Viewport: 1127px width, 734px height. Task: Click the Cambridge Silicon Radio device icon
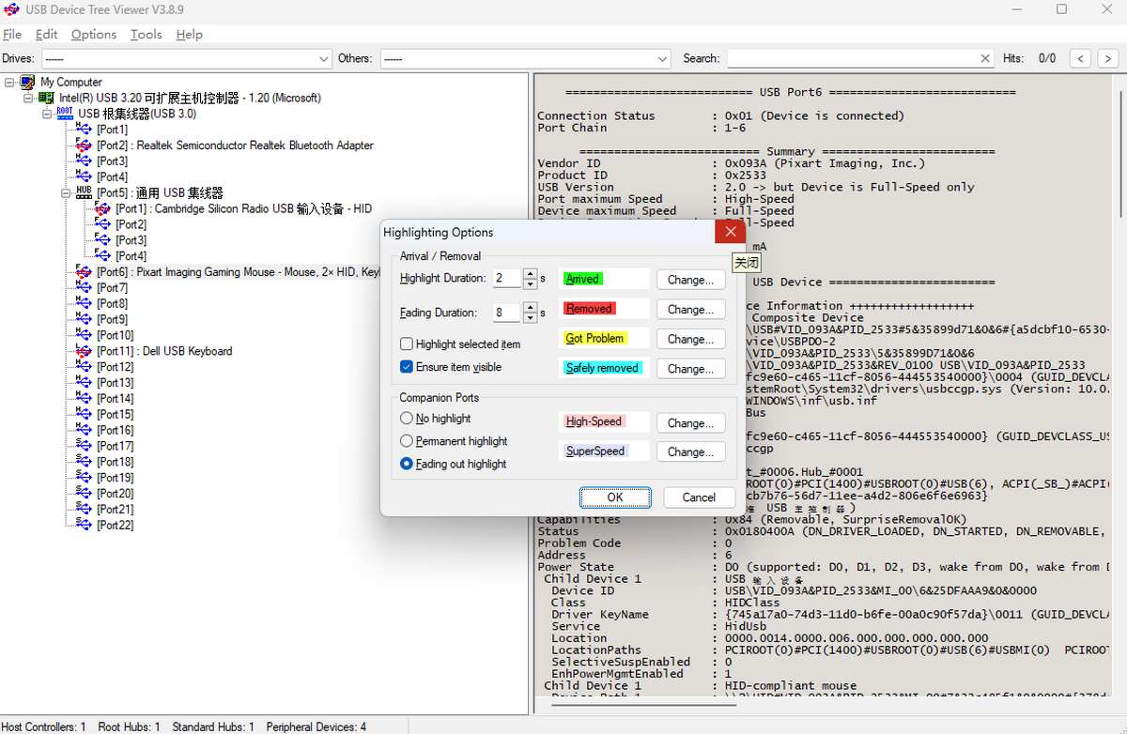pyautogui.click(x=102, y=208)
